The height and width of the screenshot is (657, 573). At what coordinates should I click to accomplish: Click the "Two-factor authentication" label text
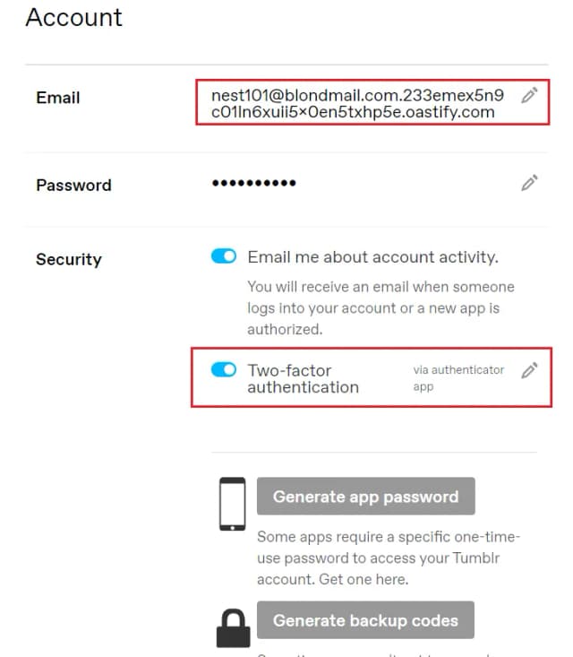click(303, 378)
